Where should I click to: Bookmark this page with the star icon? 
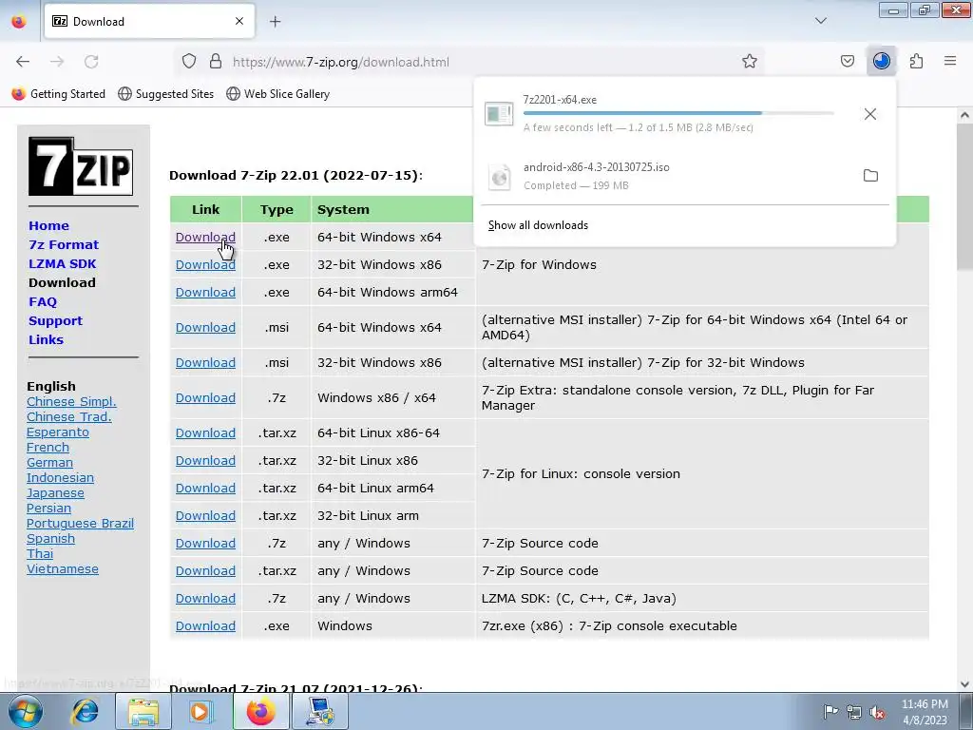(x=750, y=62)
